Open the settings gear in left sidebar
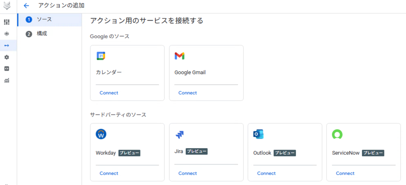The image size is (406, 185). [7, 57]
